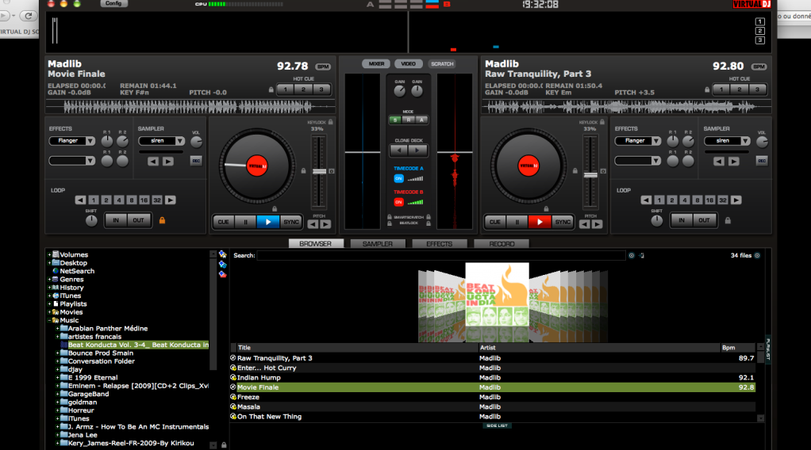Trigger hot cue 1 on left deck
This screenshot has width=811, height=450.
(286, 90)
